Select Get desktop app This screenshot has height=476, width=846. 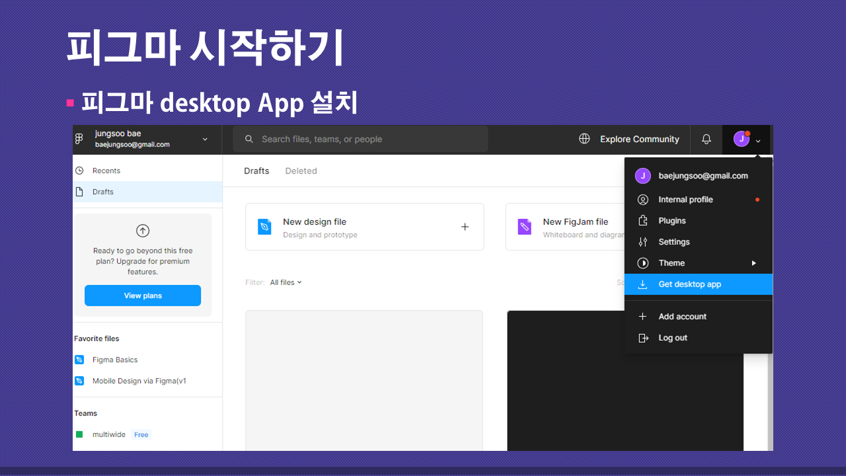699,284
